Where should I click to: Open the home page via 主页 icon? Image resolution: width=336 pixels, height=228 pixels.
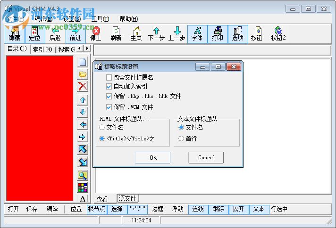[136, 34]
